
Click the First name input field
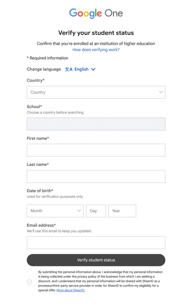pos(96,150)
